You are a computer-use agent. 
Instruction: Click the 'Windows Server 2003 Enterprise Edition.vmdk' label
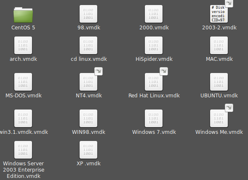tap(24, 170)
